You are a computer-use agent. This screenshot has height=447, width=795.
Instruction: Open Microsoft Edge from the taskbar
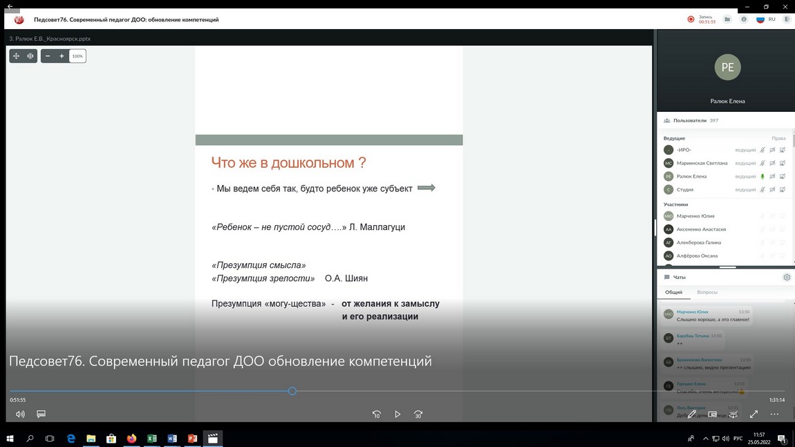tap(71, 439)
